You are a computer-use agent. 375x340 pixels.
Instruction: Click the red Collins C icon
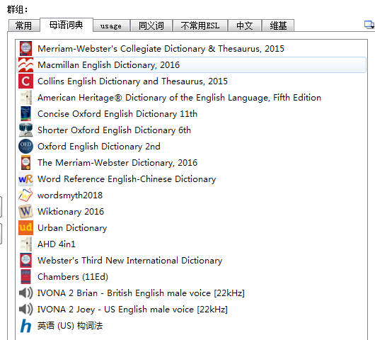[25, 81]
